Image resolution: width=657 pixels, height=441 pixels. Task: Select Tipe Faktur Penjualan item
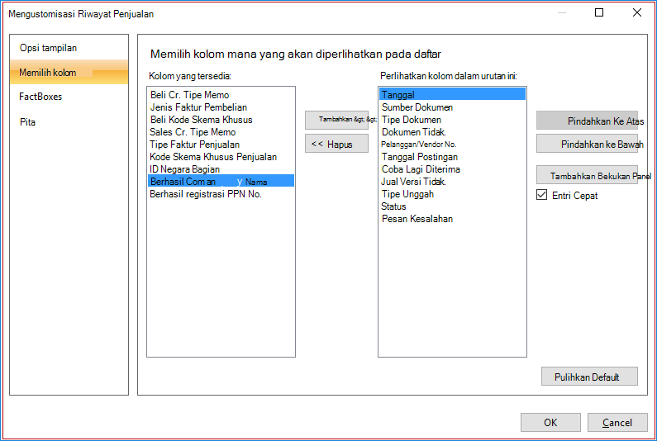[x=221, y=145]
